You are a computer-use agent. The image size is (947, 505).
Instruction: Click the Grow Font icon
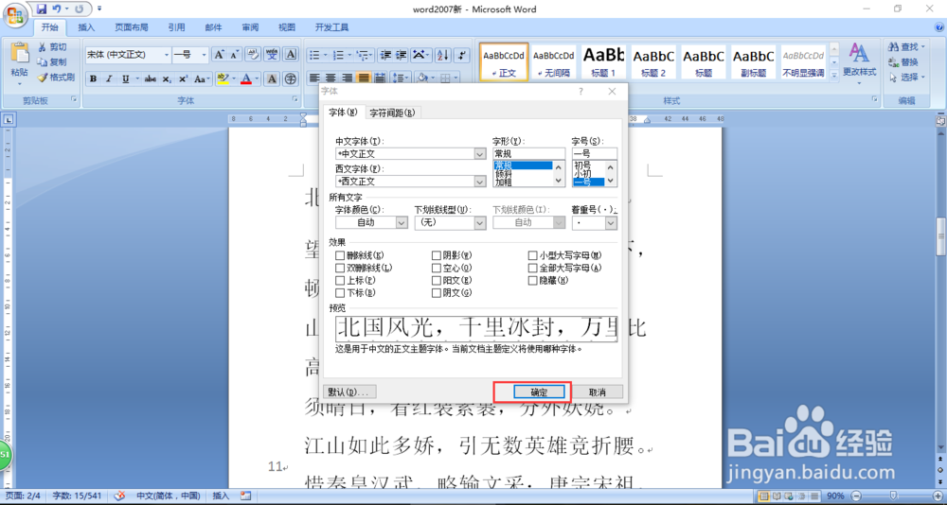pos(219,55)
